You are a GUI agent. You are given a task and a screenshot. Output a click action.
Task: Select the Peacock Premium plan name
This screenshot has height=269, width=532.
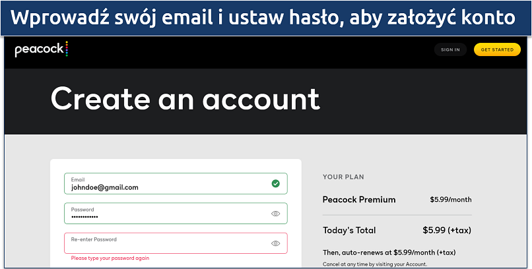pos(359,200)
